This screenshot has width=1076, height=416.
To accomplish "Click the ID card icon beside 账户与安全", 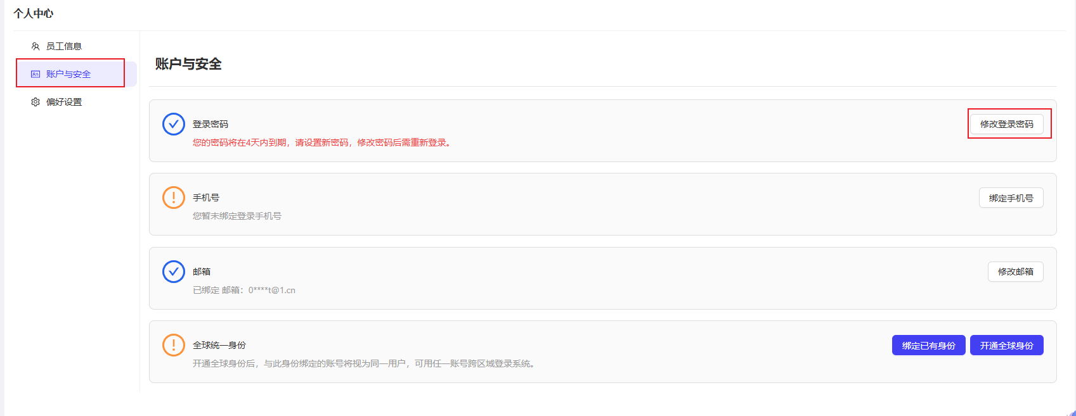I will (x=36, y=74).
